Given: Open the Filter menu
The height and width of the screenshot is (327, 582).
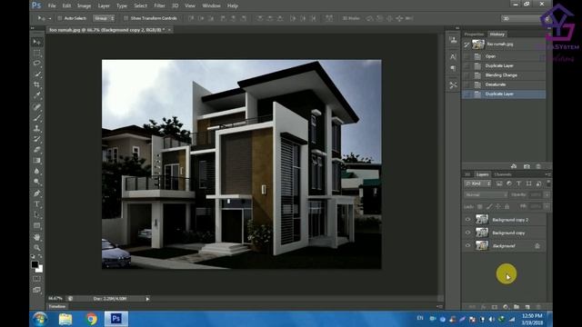Looking at the screenshot, I should [159, 5].
